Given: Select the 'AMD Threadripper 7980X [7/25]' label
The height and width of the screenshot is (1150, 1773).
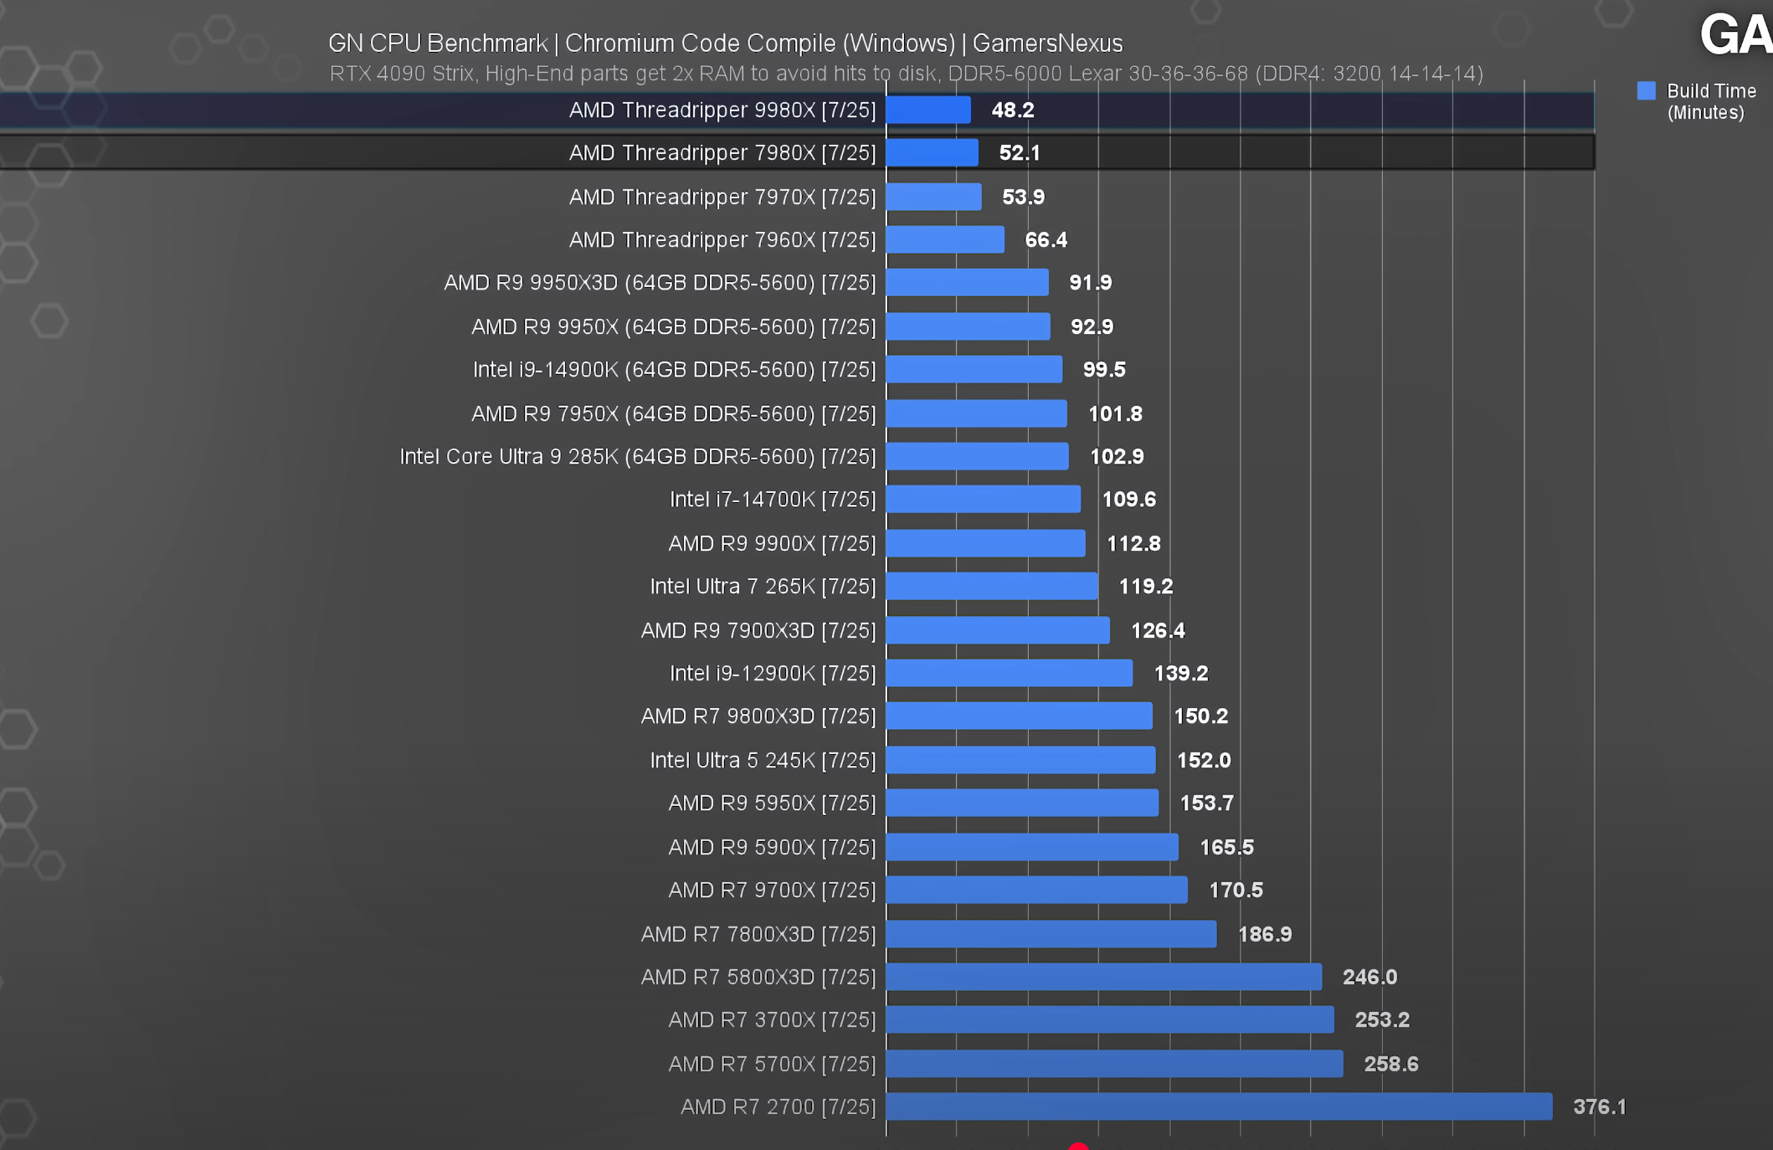Looking at the screenshot, I should click(x=722, y=152).
